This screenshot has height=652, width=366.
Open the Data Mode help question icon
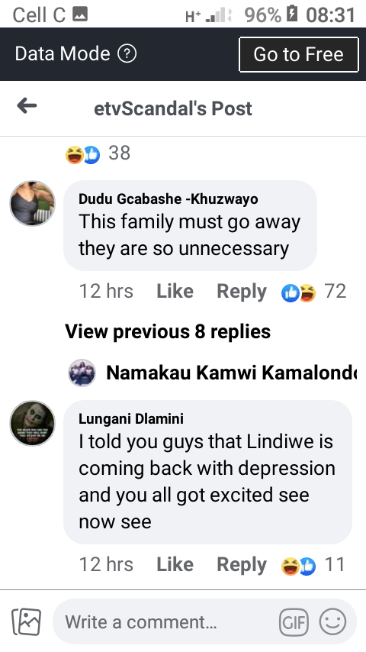(x=127, y=53)
